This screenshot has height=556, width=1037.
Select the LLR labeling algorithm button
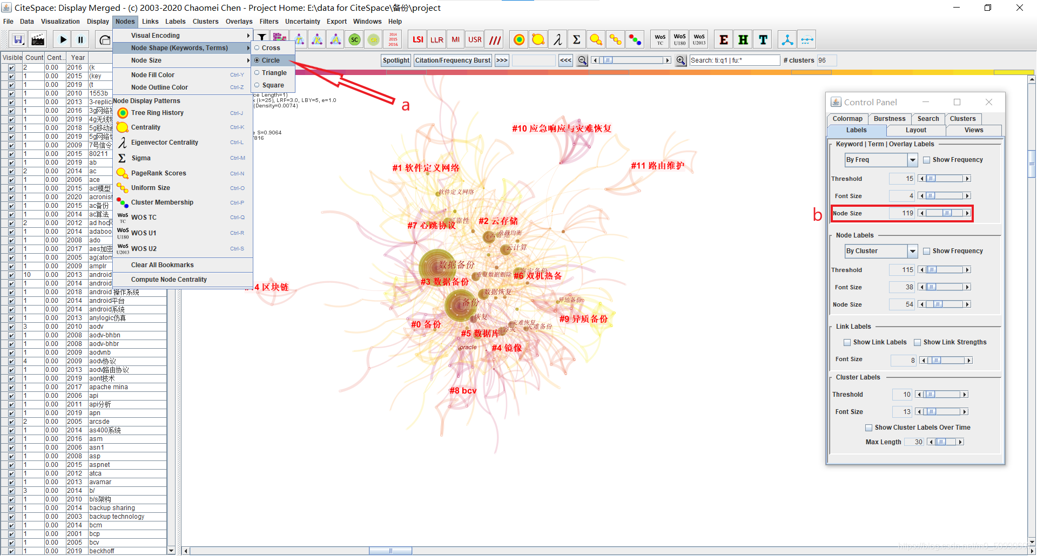coord(437,39)
